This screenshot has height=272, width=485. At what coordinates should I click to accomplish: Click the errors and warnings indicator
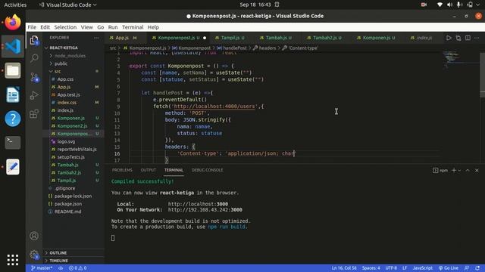point(77,268)
